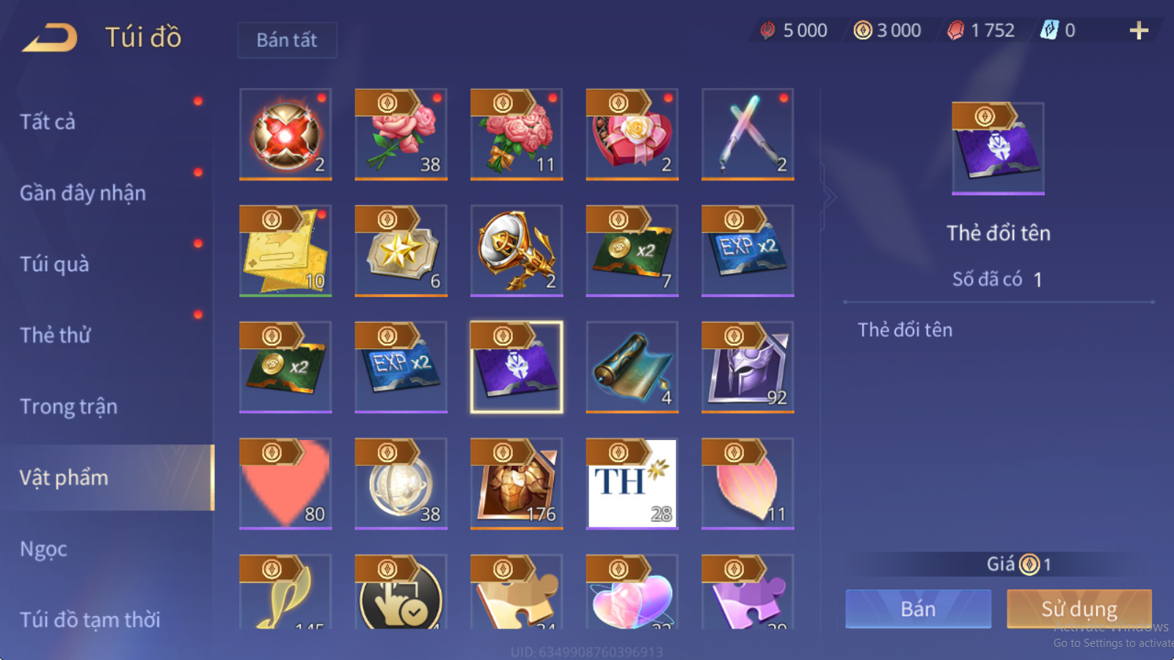
Task: Select the golden star ticket item
Action: [401, 250]
